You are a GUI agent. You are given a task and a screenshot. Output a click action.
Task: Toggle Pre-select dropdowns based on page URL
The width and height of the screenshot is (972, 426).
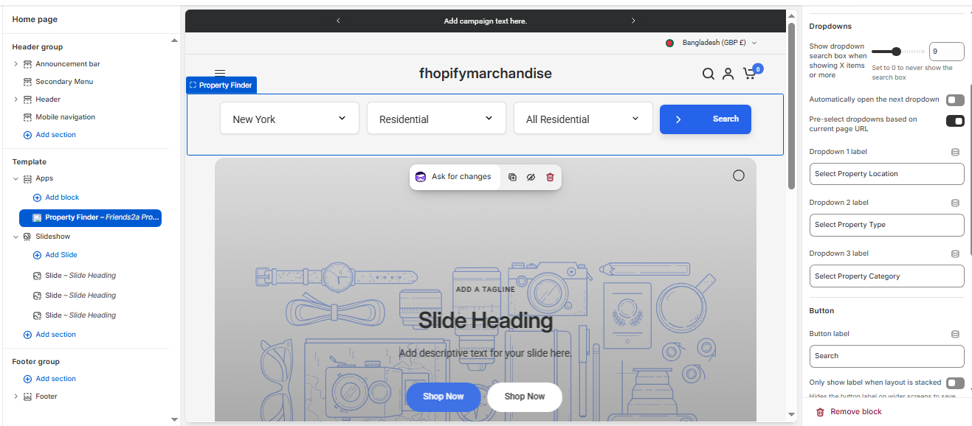point(955,121)
